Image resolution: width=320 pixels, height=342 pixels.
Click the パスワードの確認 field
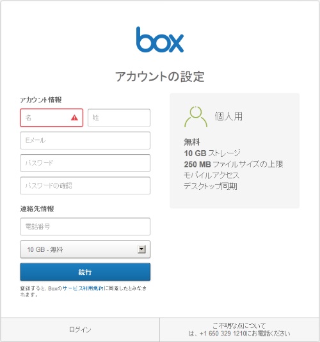(x=85, y=186)
